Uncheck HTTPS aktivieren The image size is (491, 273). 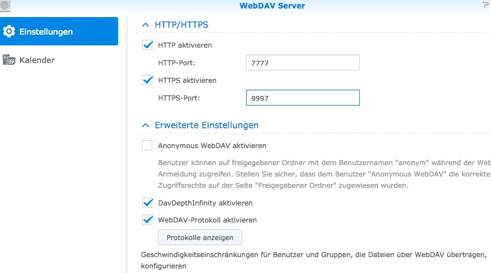[148, 80]
